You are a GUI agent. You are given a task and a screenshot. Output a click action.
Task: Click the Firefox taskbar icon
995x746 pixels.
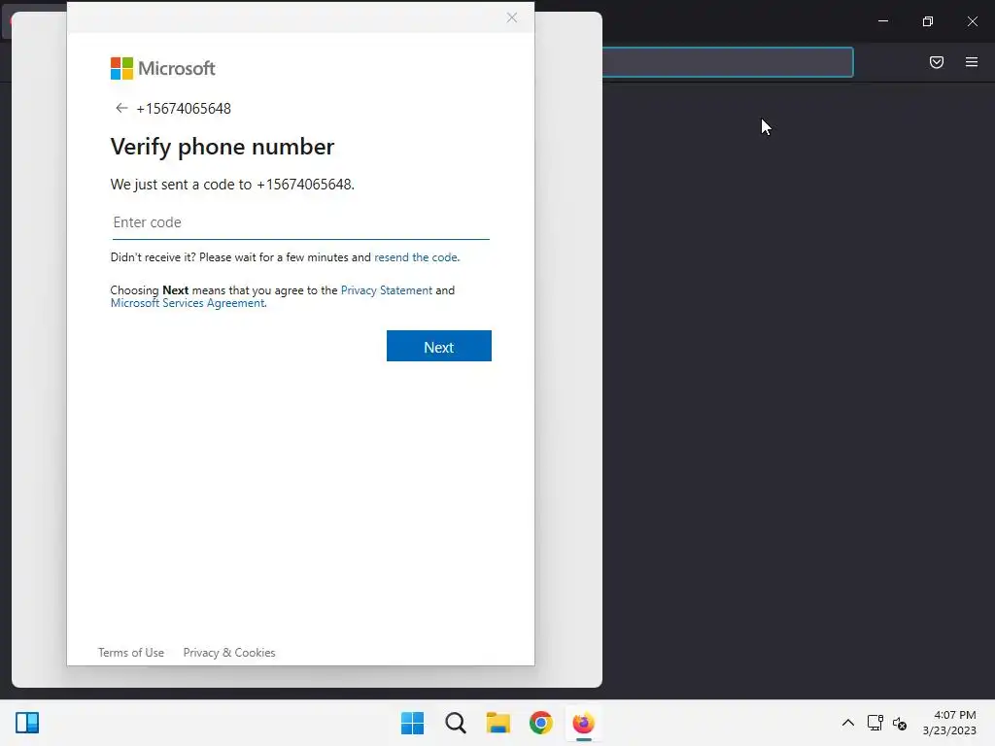pos(583,723)
